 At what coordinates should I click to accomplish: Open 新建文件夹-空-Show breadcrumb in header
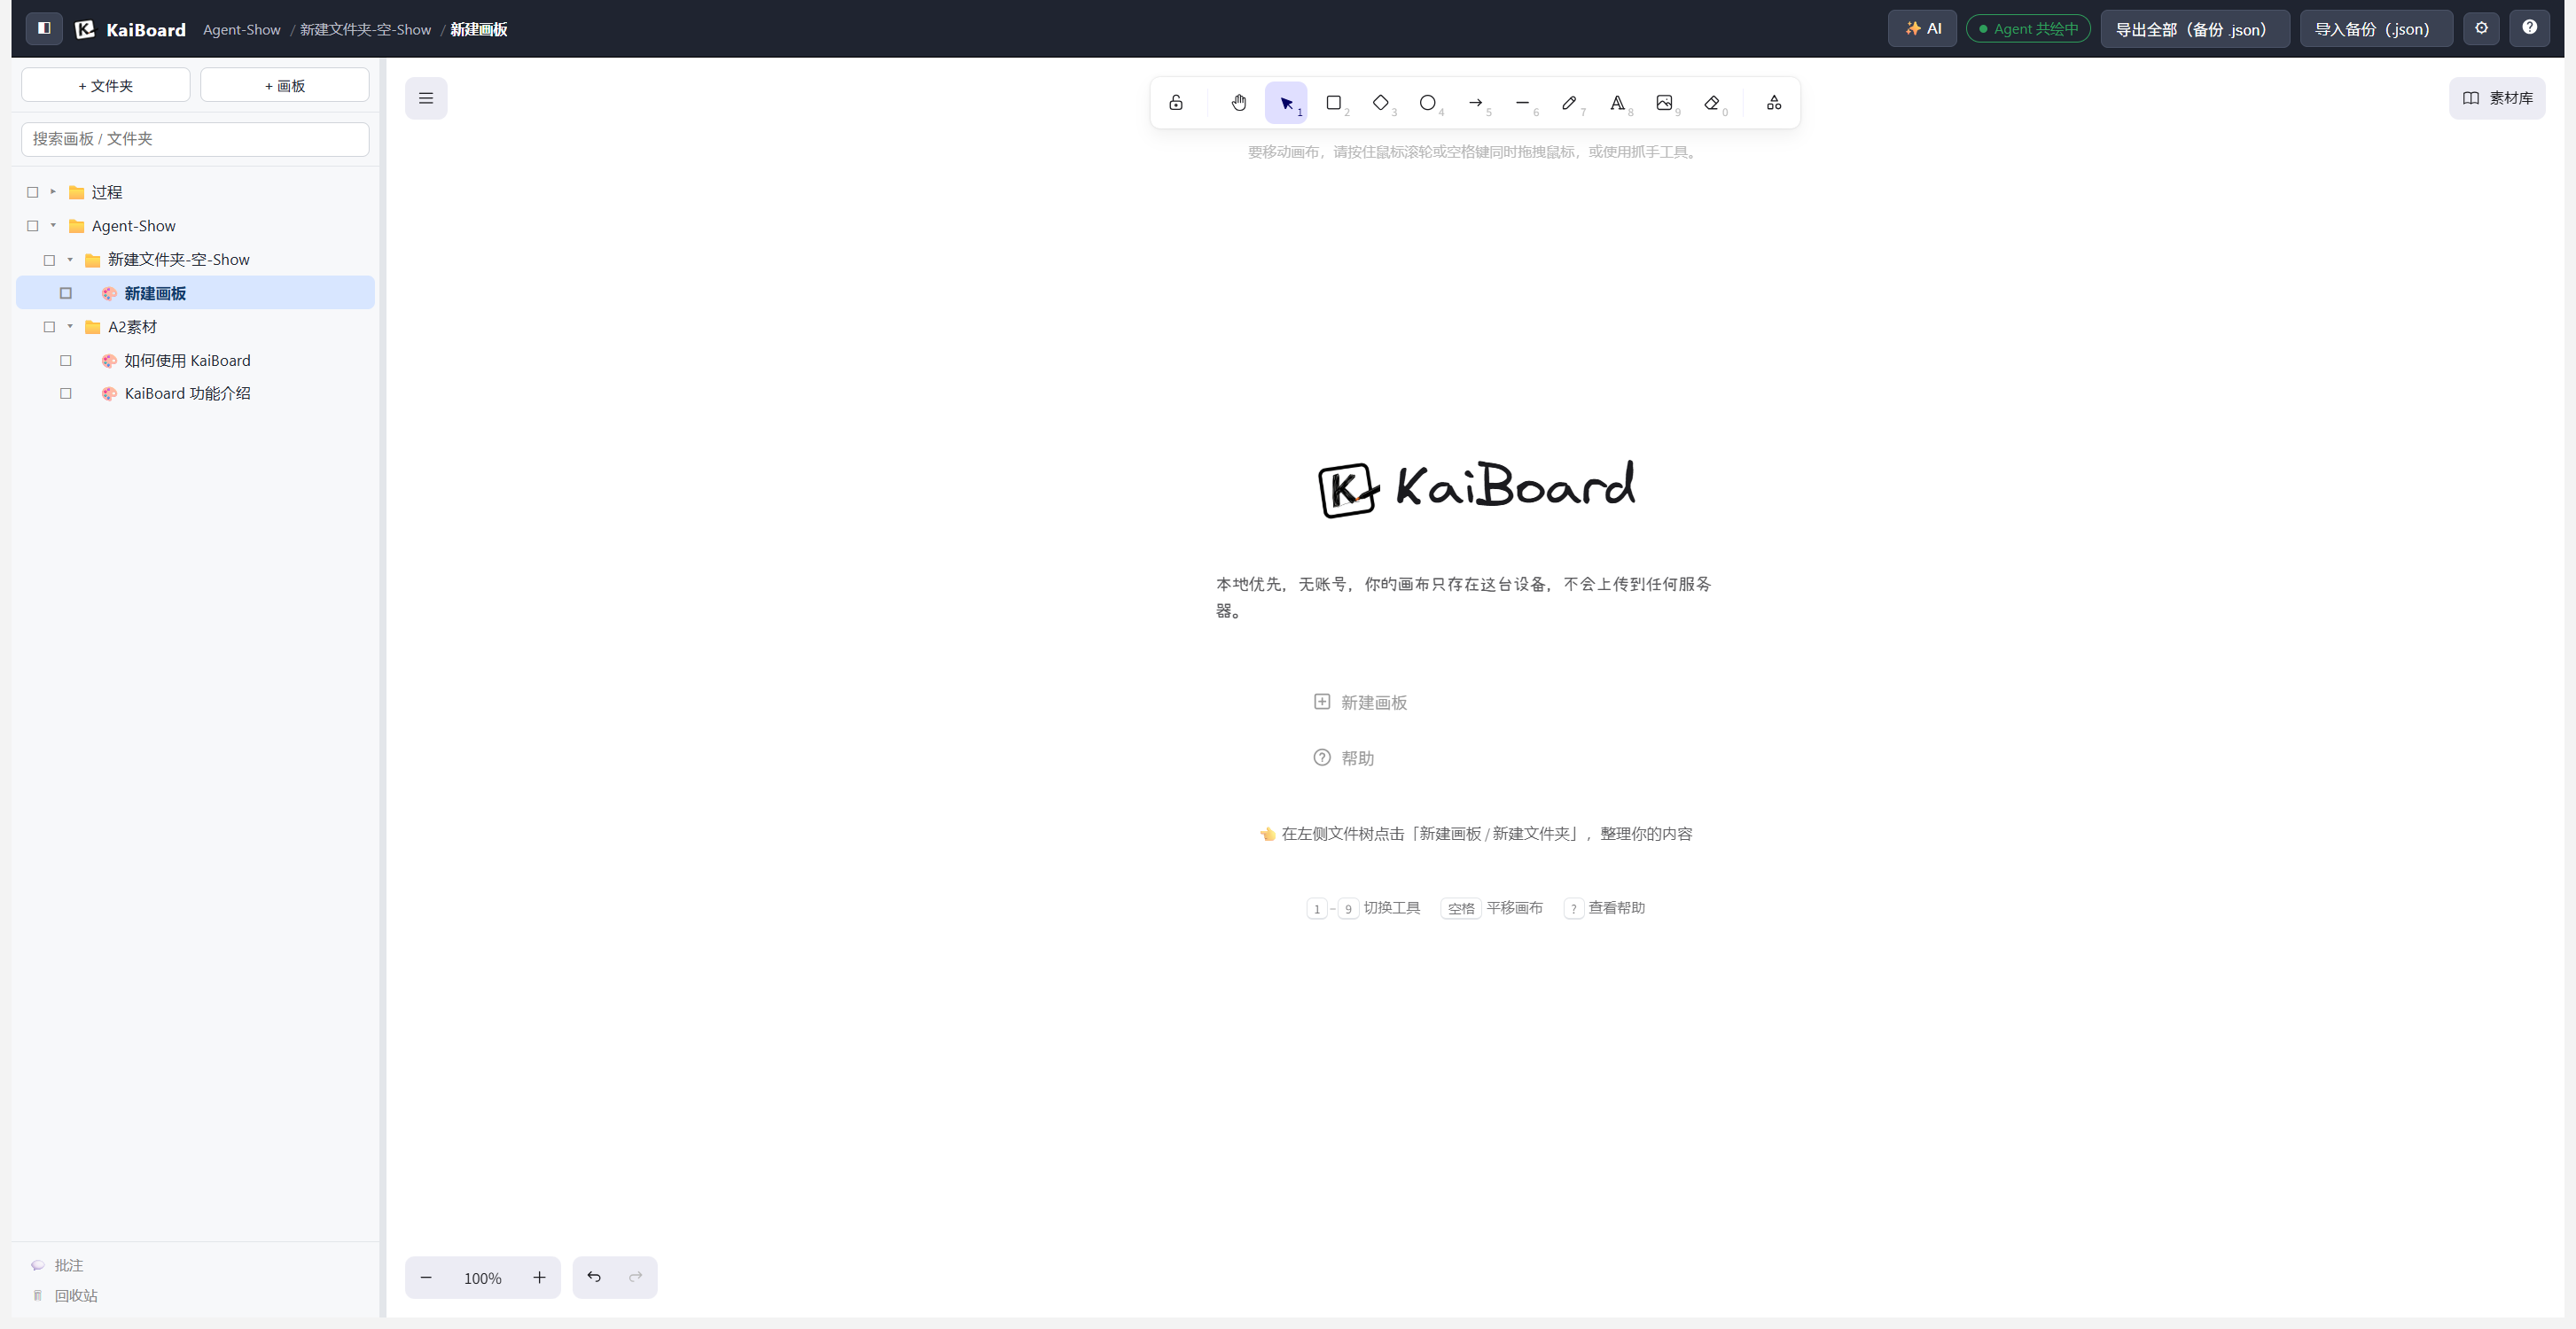click(x=365, y=29)
